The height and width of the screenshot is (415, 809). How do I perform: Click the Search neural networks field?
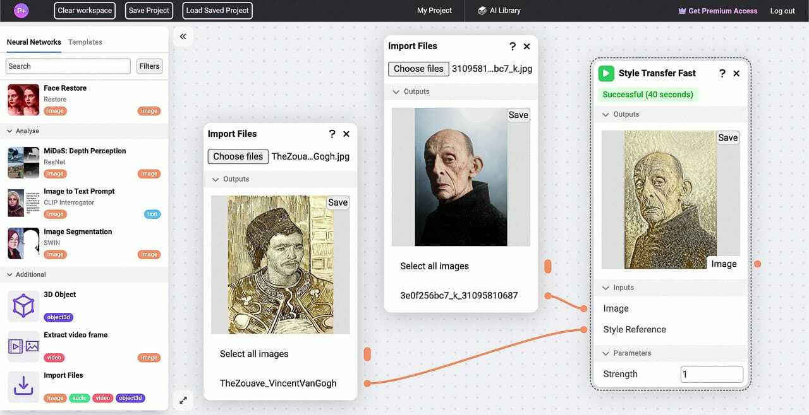pos(68,66)
